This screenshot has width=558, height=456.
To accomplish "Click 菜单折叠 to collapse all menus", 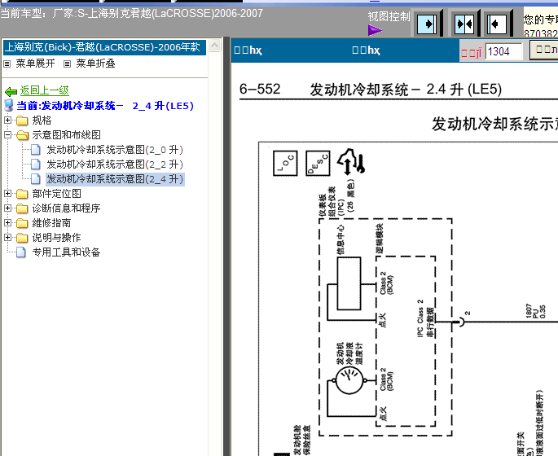I will [x=96, y=64].
